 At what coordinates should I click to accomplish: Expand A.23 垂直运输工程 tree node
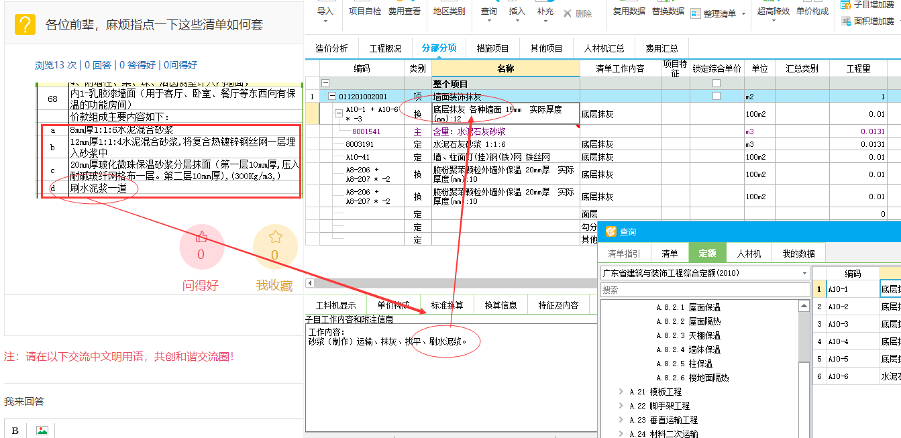tap(621, 420)
